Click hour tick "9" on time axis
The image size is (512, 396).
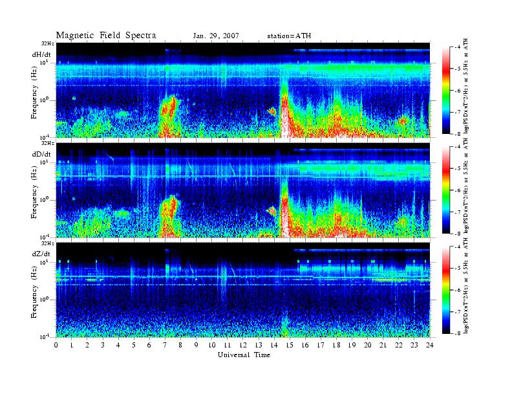point(196,345)
